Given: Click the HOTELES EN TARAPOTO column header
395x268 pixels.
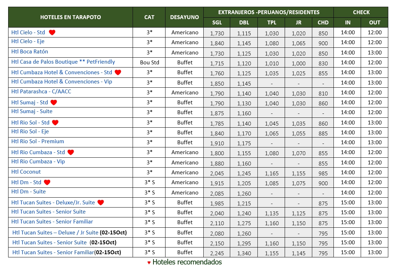Looking at the screenshot, I should pos(70,17).
